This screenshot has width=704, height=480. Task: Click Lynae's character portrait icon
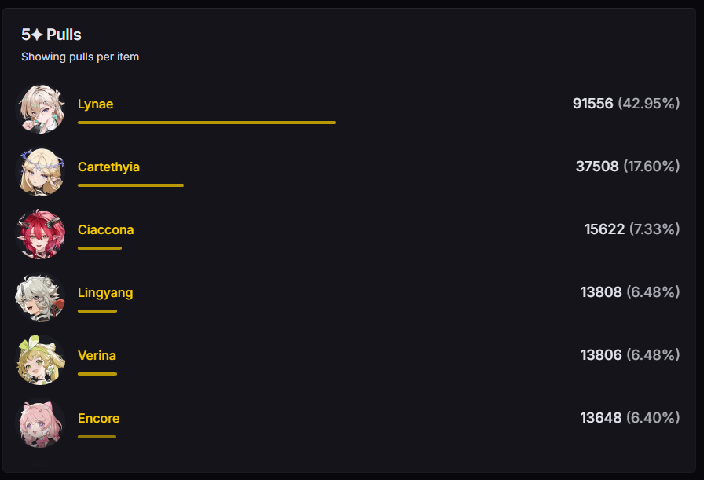[x=41, y=109]
